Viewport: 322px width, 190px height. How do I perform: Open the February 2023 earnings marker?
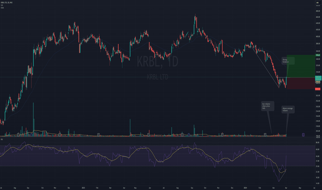pos(98,135)
